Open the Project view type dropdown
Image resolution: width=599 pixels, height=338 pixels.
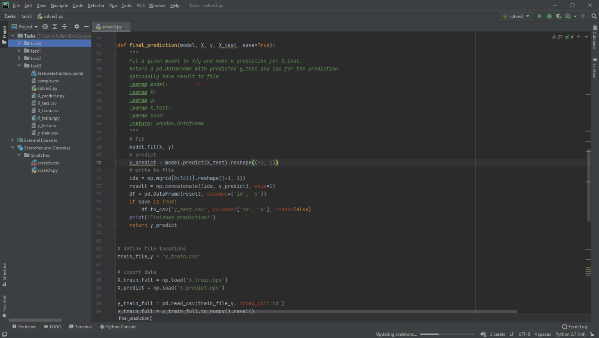(x=25, y=27)
